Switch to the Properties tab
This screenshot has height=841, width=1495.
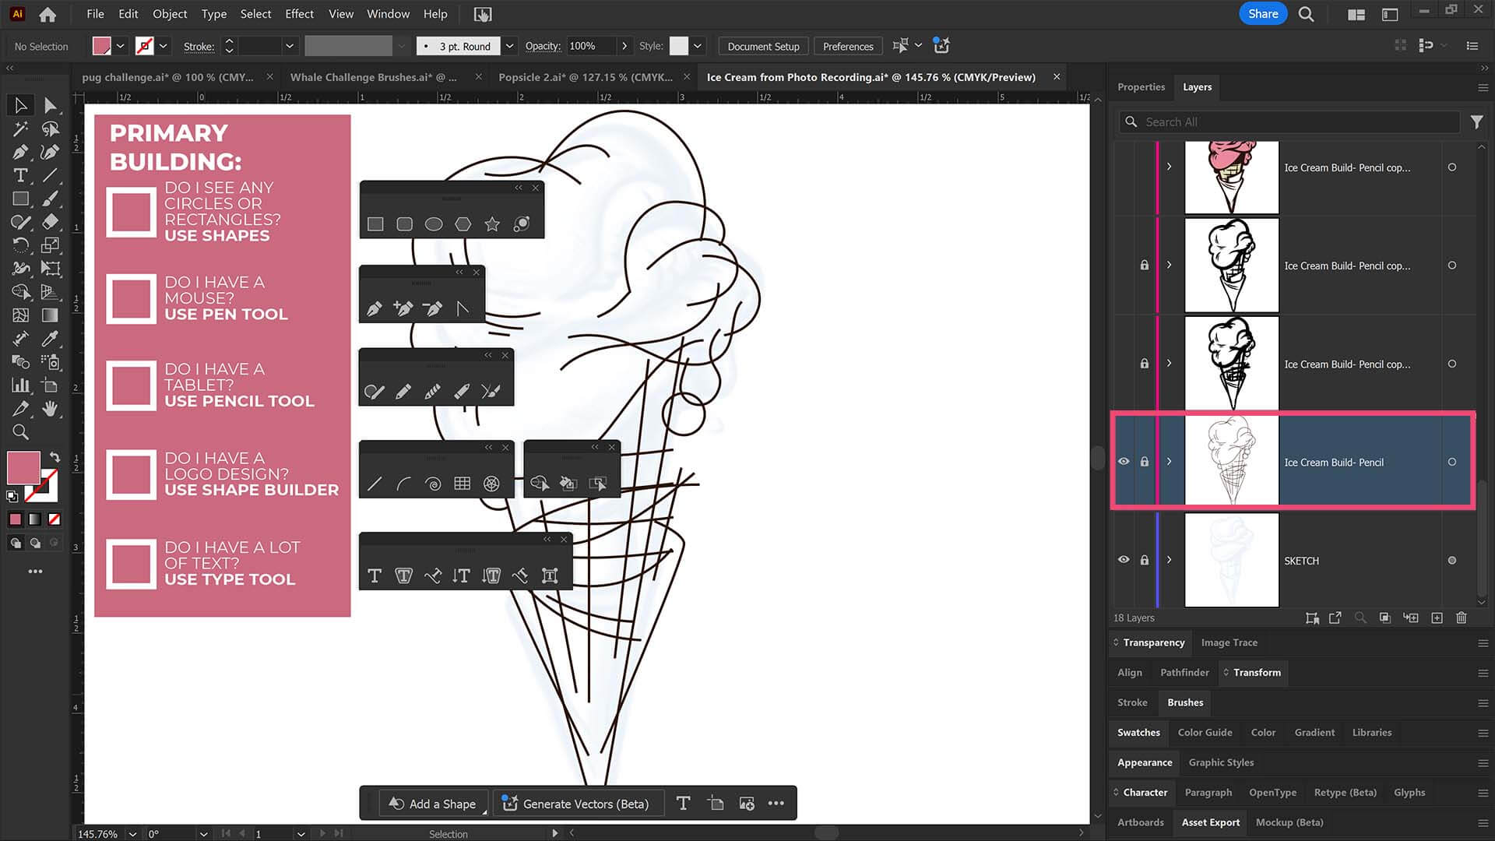(x=1141, y=86)
